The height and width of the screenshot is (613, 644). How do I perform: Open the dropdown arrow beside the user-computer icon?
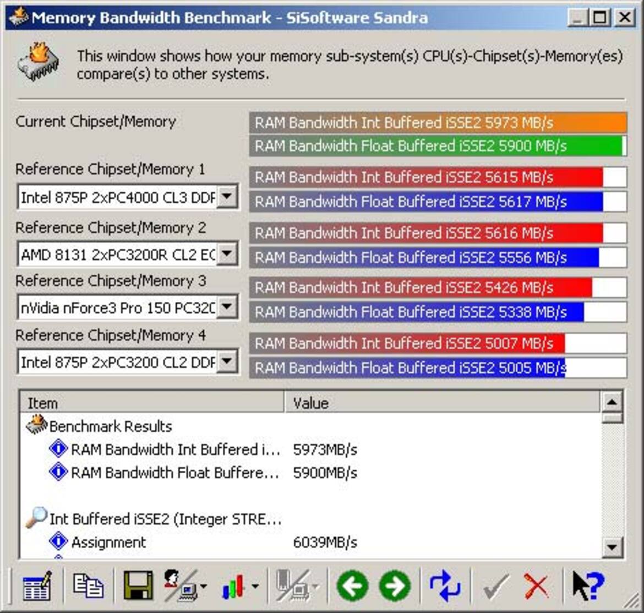click(x=203, y=587)
